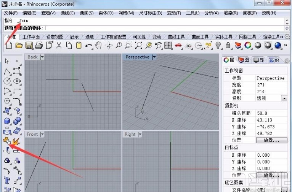292x192 pixels.
Task: Click the command history scroll up arrow
Action: pyautogui.click(x=287, y=20)
